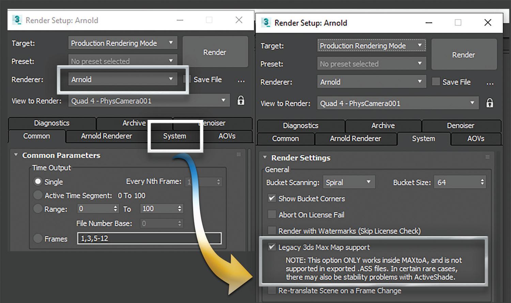Adjust the Bucket Size spinner arrows

[x=482, y=182]
